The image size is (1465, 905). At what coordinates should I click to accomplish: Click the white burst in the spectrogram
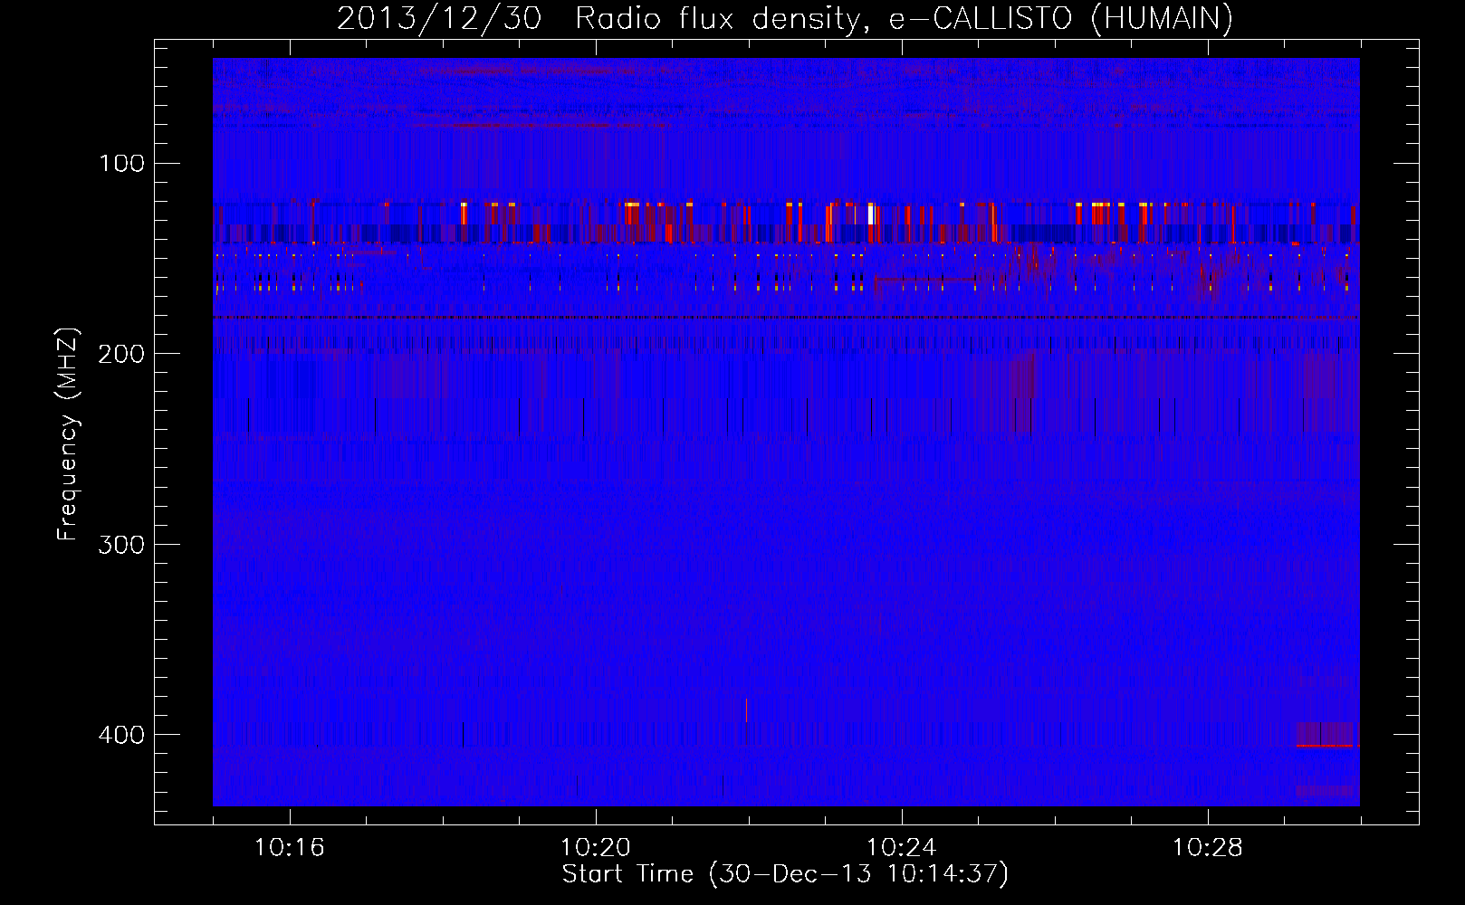point(871,214)
